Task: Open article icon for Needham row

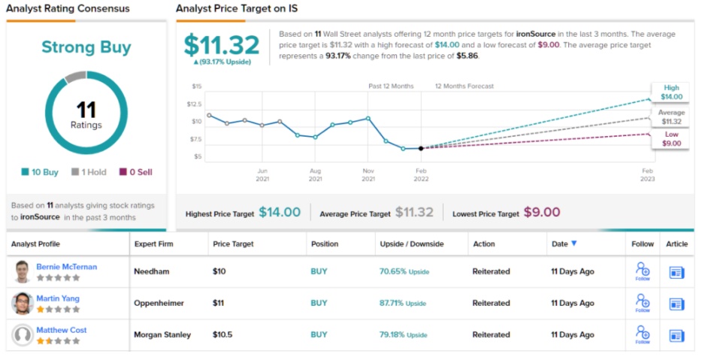Action: 677,272
